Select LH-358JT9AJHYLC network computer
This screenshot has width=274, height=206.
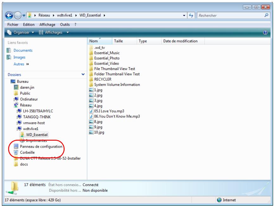[x=38, y=111]
